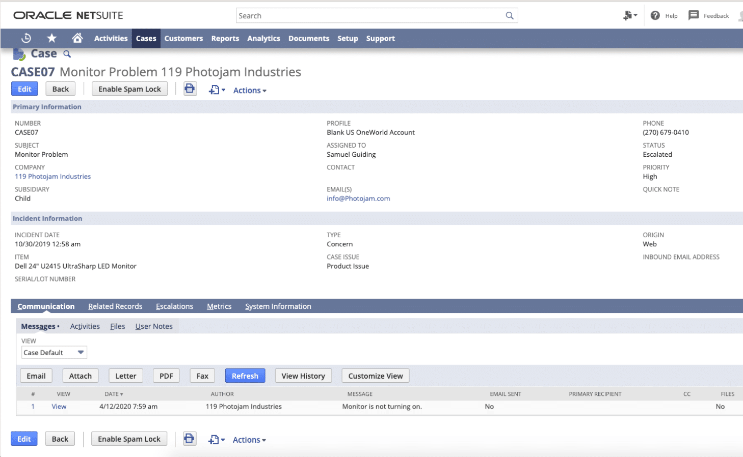Click the Oracle NetSuite logo
743x457 pixels.
point(68,15)
